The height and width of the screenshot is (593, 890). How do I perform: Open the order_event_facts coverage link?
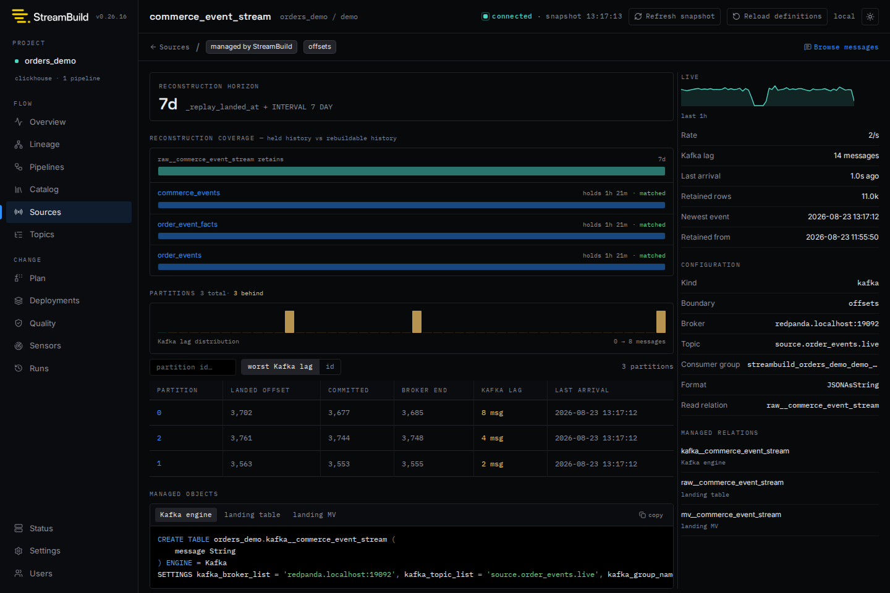coord(187,224)
